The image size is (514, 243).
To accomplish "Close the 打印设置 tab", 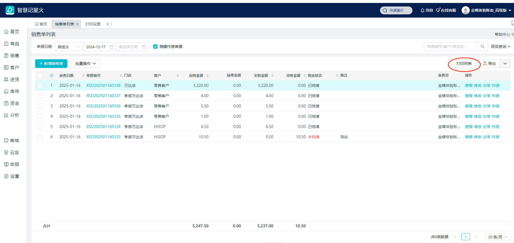I will pos(107,24).
